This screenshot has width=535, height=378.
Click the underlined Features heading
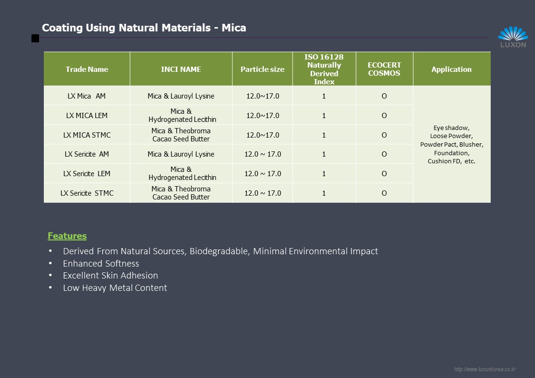point(67,236)
